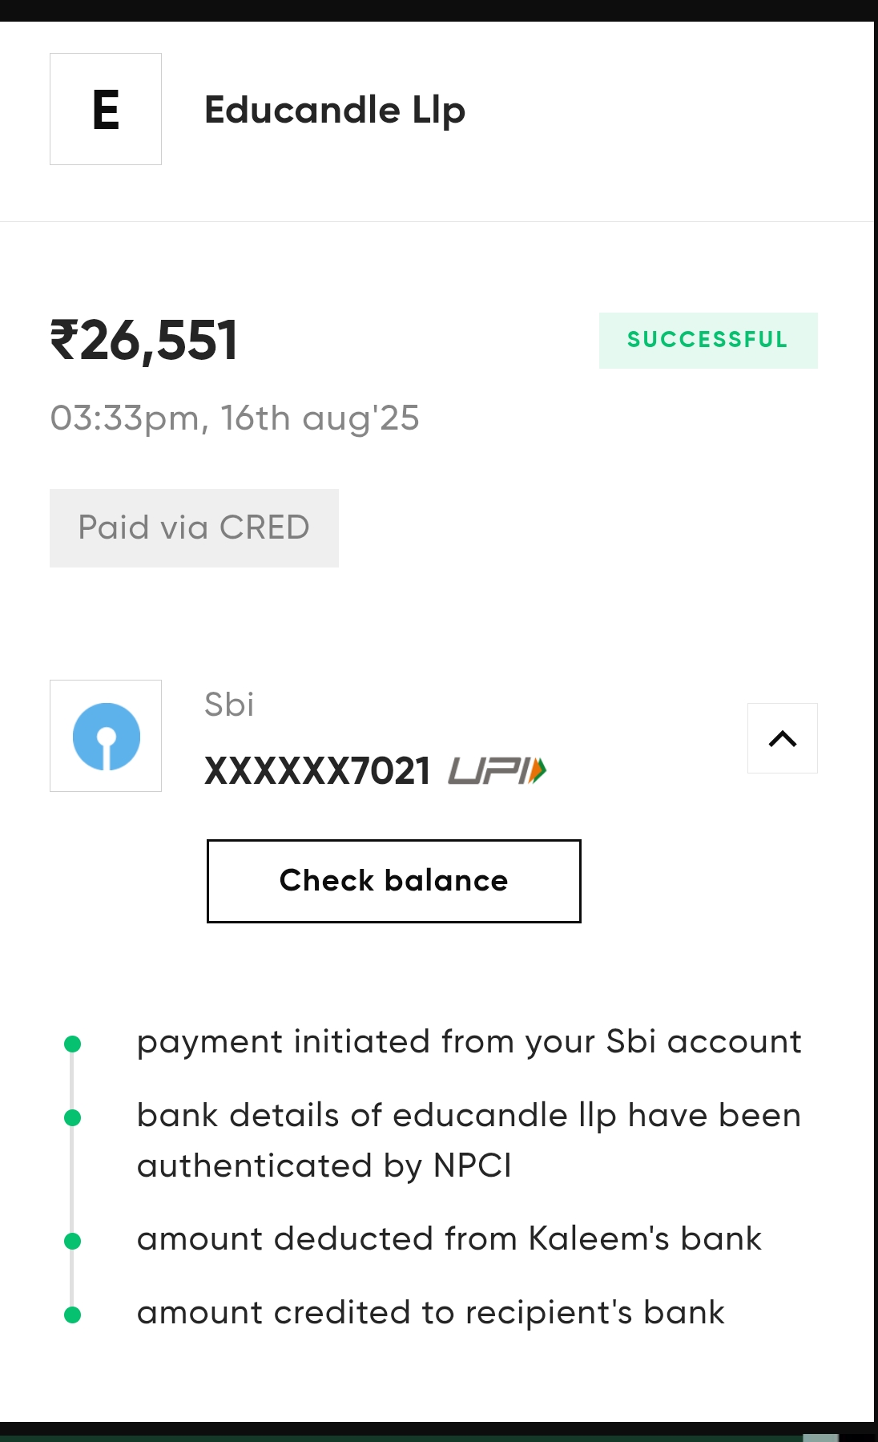Click the green dot beside payment initiated
The height and width of the screenshot is (1442, 878).
click(72, 1044)
